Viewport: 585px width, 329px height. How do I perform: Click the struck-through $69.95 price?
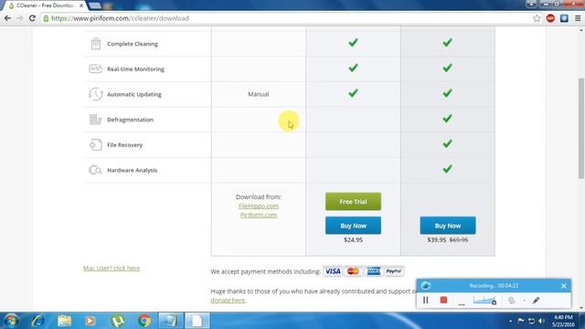(459, 239)
